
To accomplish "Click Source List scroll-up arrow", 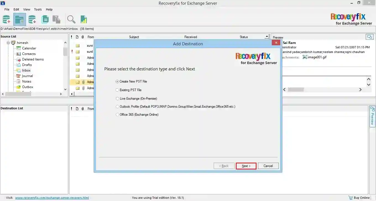I will tap(65, 43).
